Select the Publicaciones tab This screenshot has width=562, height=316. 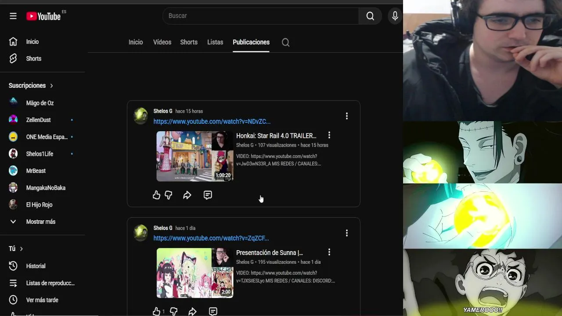(251, 42)
